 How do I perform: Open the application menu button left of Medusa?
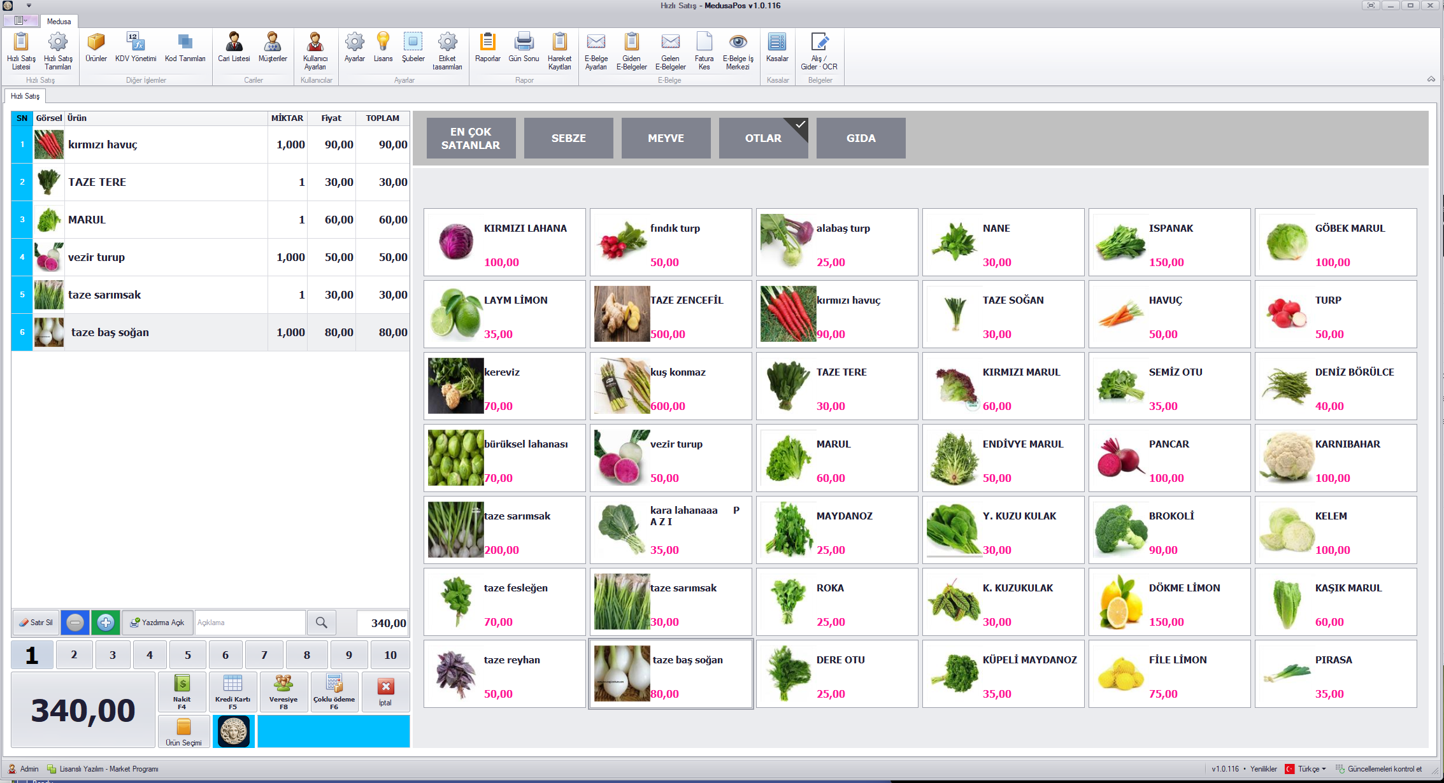pos(21,20)
